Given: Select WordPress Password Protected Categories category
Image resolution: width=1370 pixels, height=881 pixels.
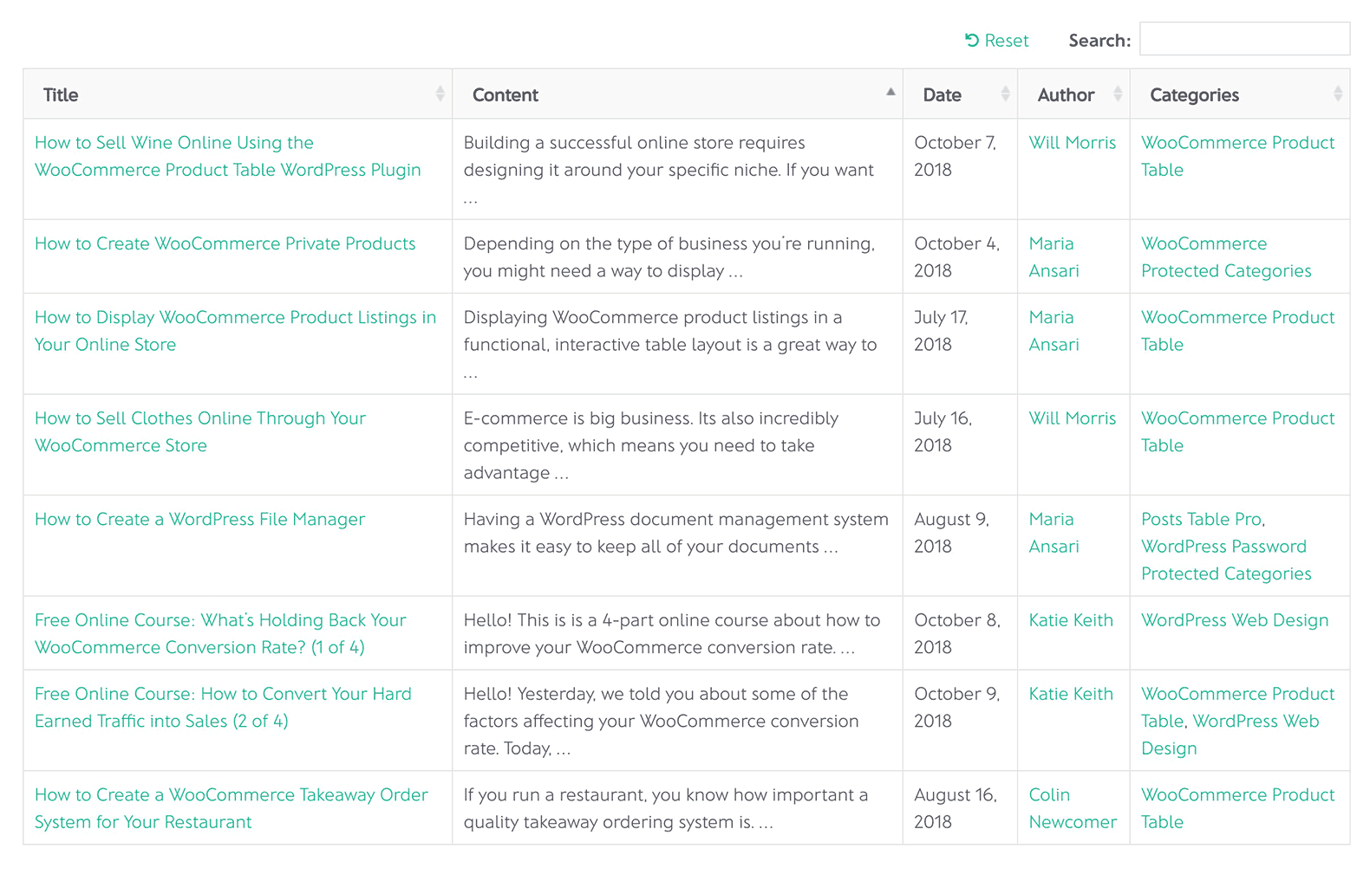Looking at the screenshot, I should click(x=1226, y=560).
